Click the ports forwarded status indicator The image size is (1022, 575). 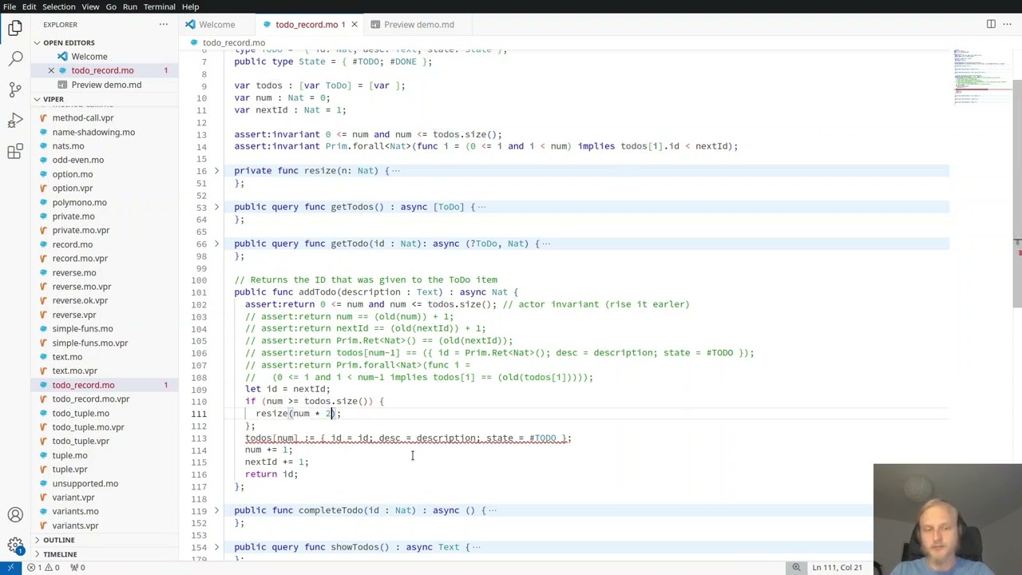77,568
